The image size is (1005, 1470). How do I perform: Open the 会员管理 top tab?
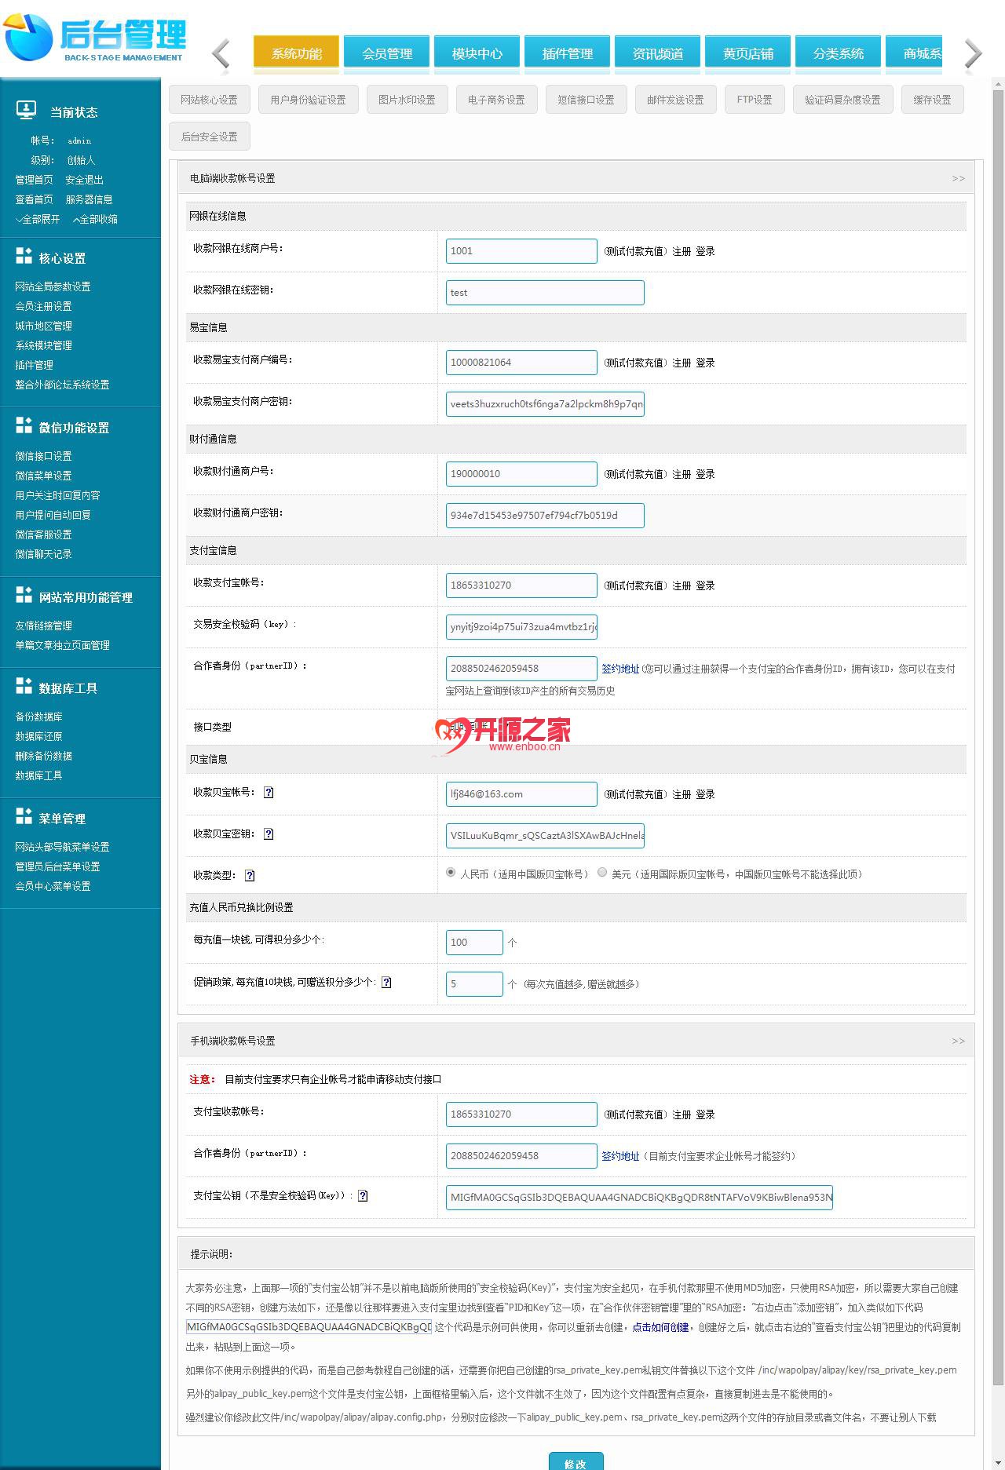pyautogui.click(x=387, y=53)
